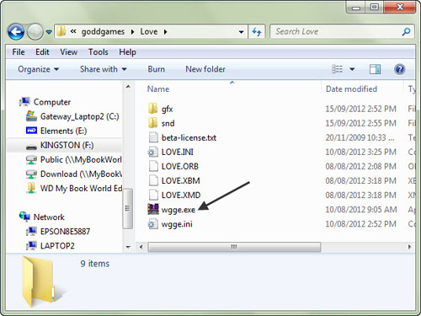Click the search magnifier icon

[406, 32]
